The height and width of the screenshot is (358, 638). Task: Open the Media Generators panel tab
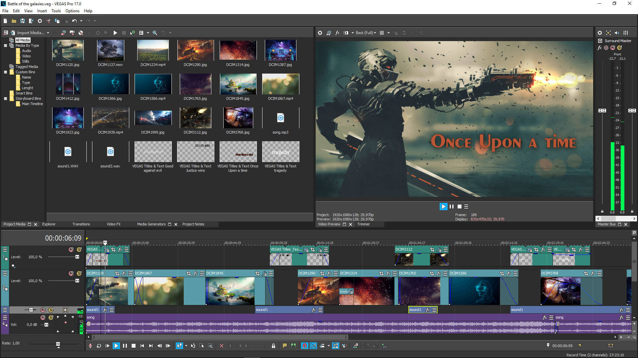pos(151,224)
